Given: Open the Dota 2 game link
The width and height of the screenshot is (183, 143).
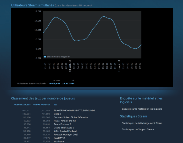Looking at the screenshot, I should pos(57,114).
